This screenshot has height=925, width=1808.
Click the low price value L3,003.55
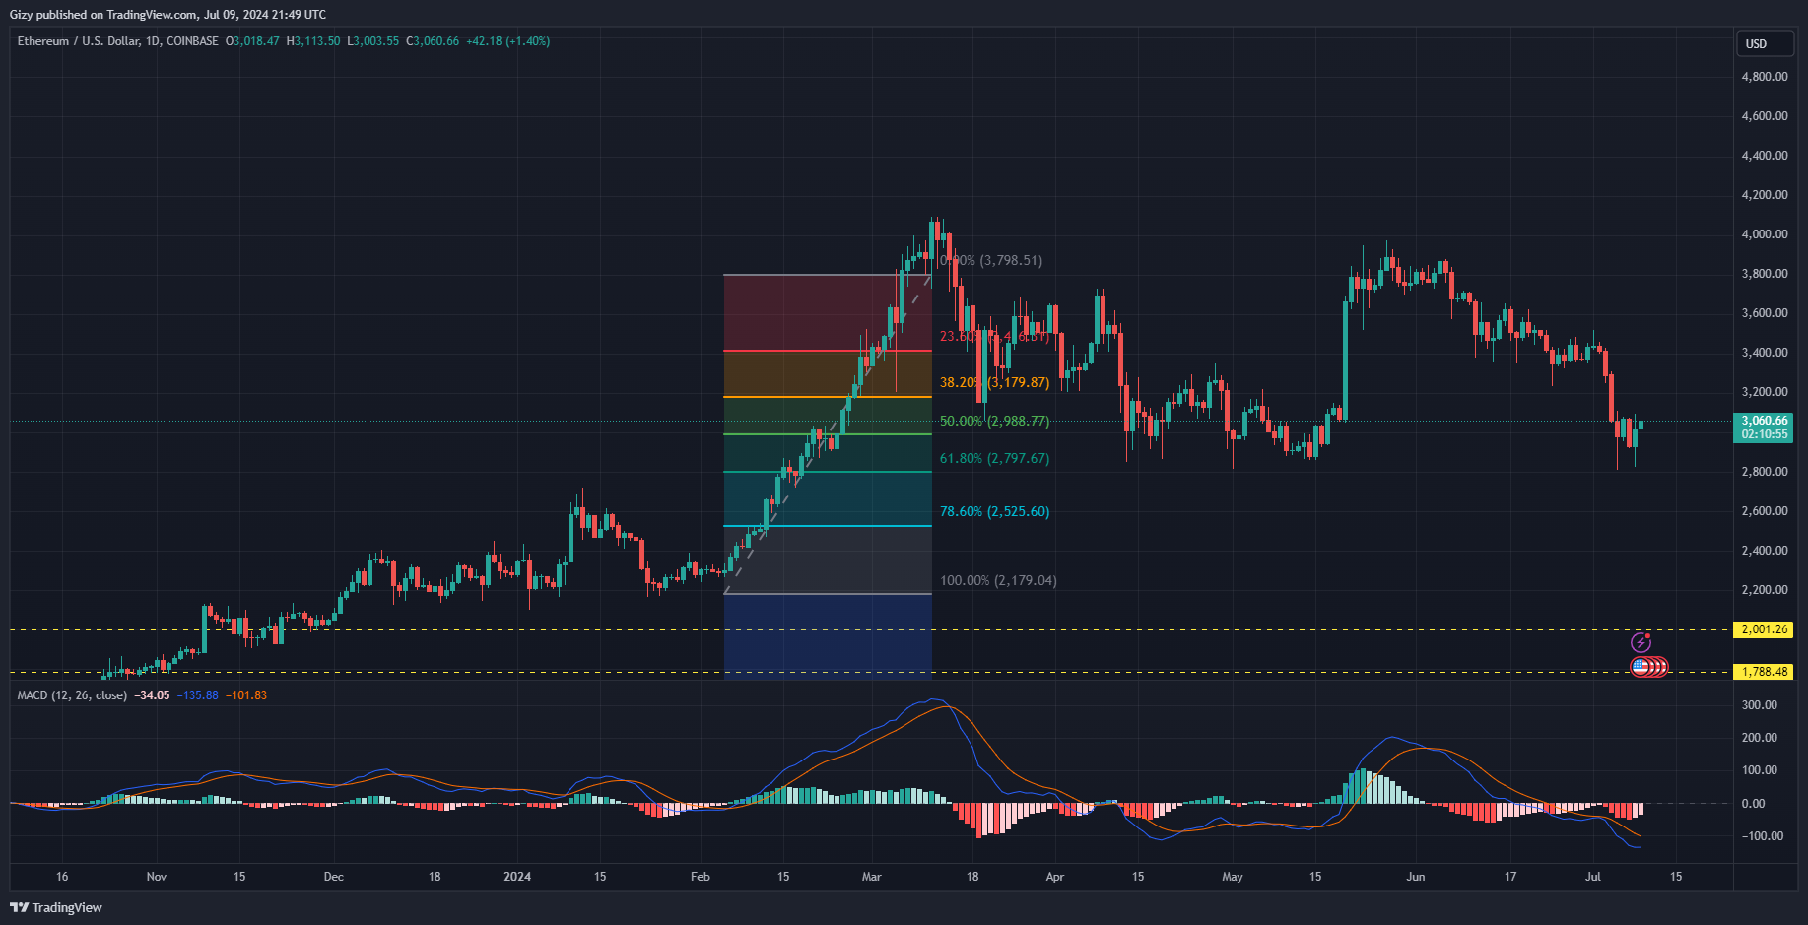pos(373,41)
